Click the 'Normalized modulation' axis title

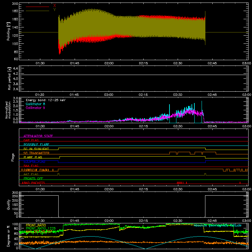click(x=8, y=110)
